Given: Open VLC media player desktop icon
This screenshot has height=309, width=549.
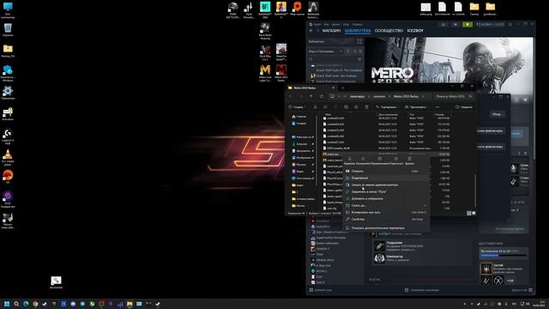Looking at the screenshot, I should tap(8, 157).
